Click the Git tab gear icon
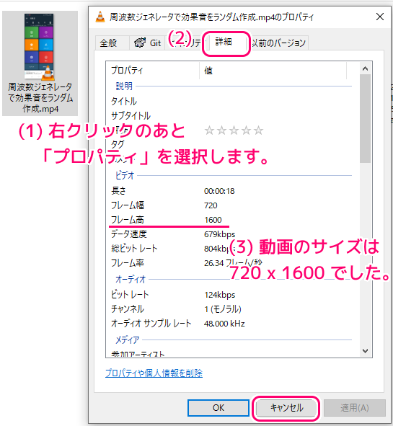This screenshot has height=426, width=393. pos(140,43)
